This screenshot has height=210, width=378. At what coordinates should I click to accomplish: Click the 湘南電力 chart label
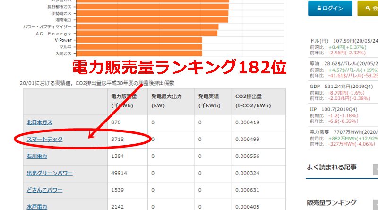coord(64,20)
